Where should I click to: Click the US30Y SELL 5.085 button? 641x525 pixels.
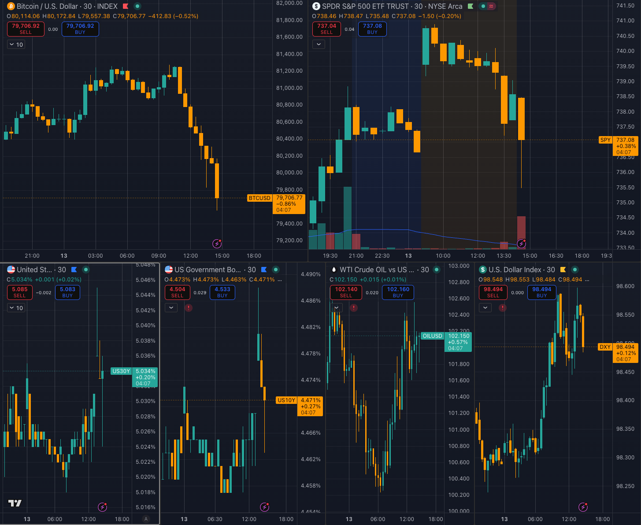[x=20, y=292]
